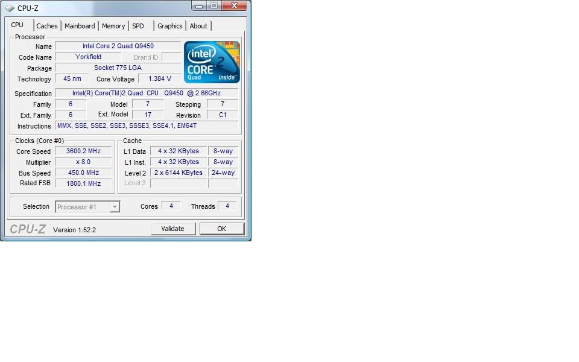This screenshot has height=362, width=579.
Task: Click the Cores count field
Action: 171,206
